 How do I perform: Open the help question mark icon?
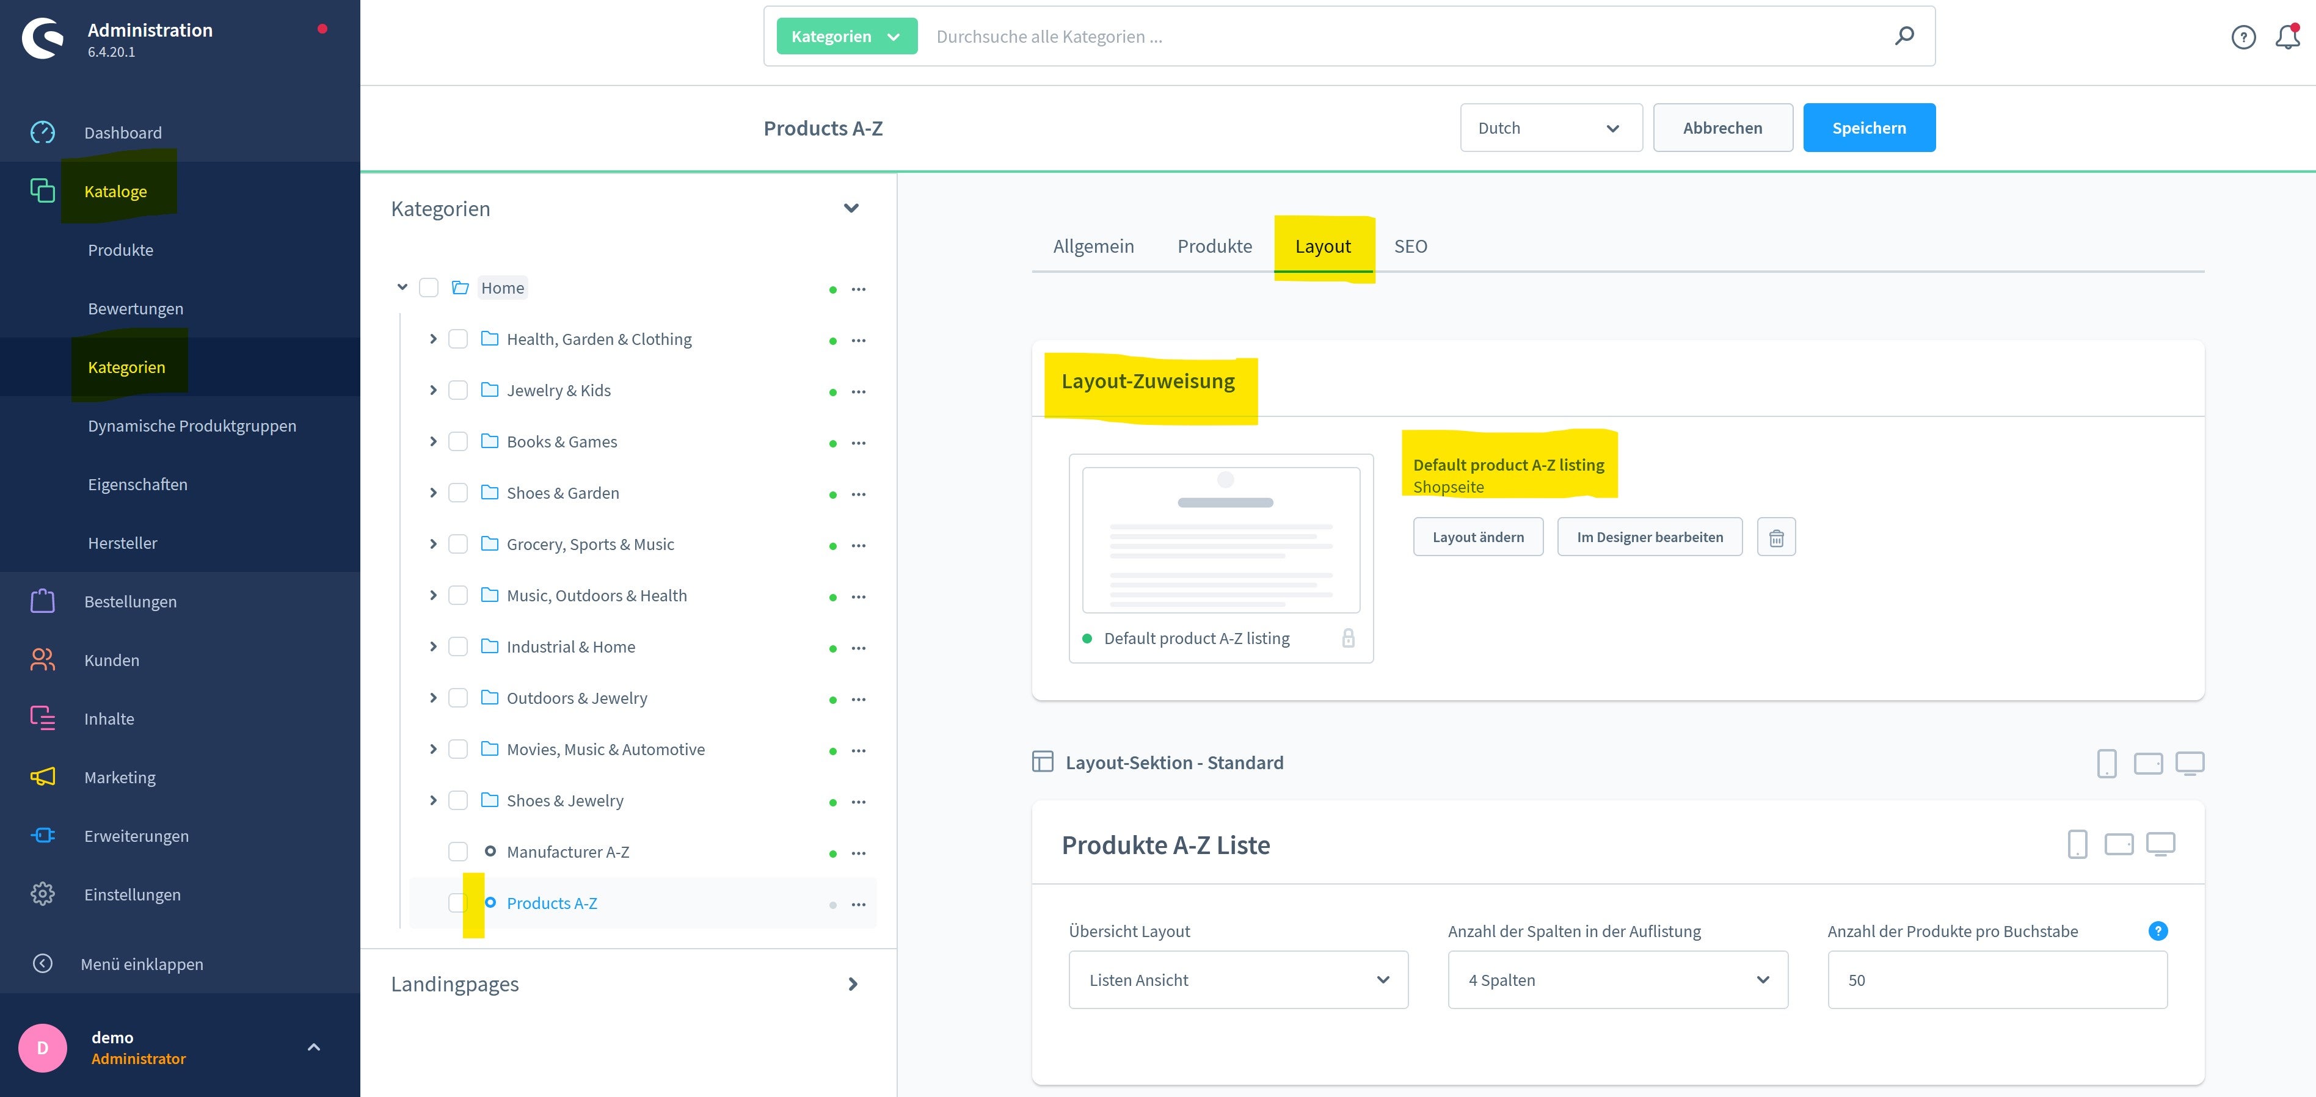tap(2243, 37)
